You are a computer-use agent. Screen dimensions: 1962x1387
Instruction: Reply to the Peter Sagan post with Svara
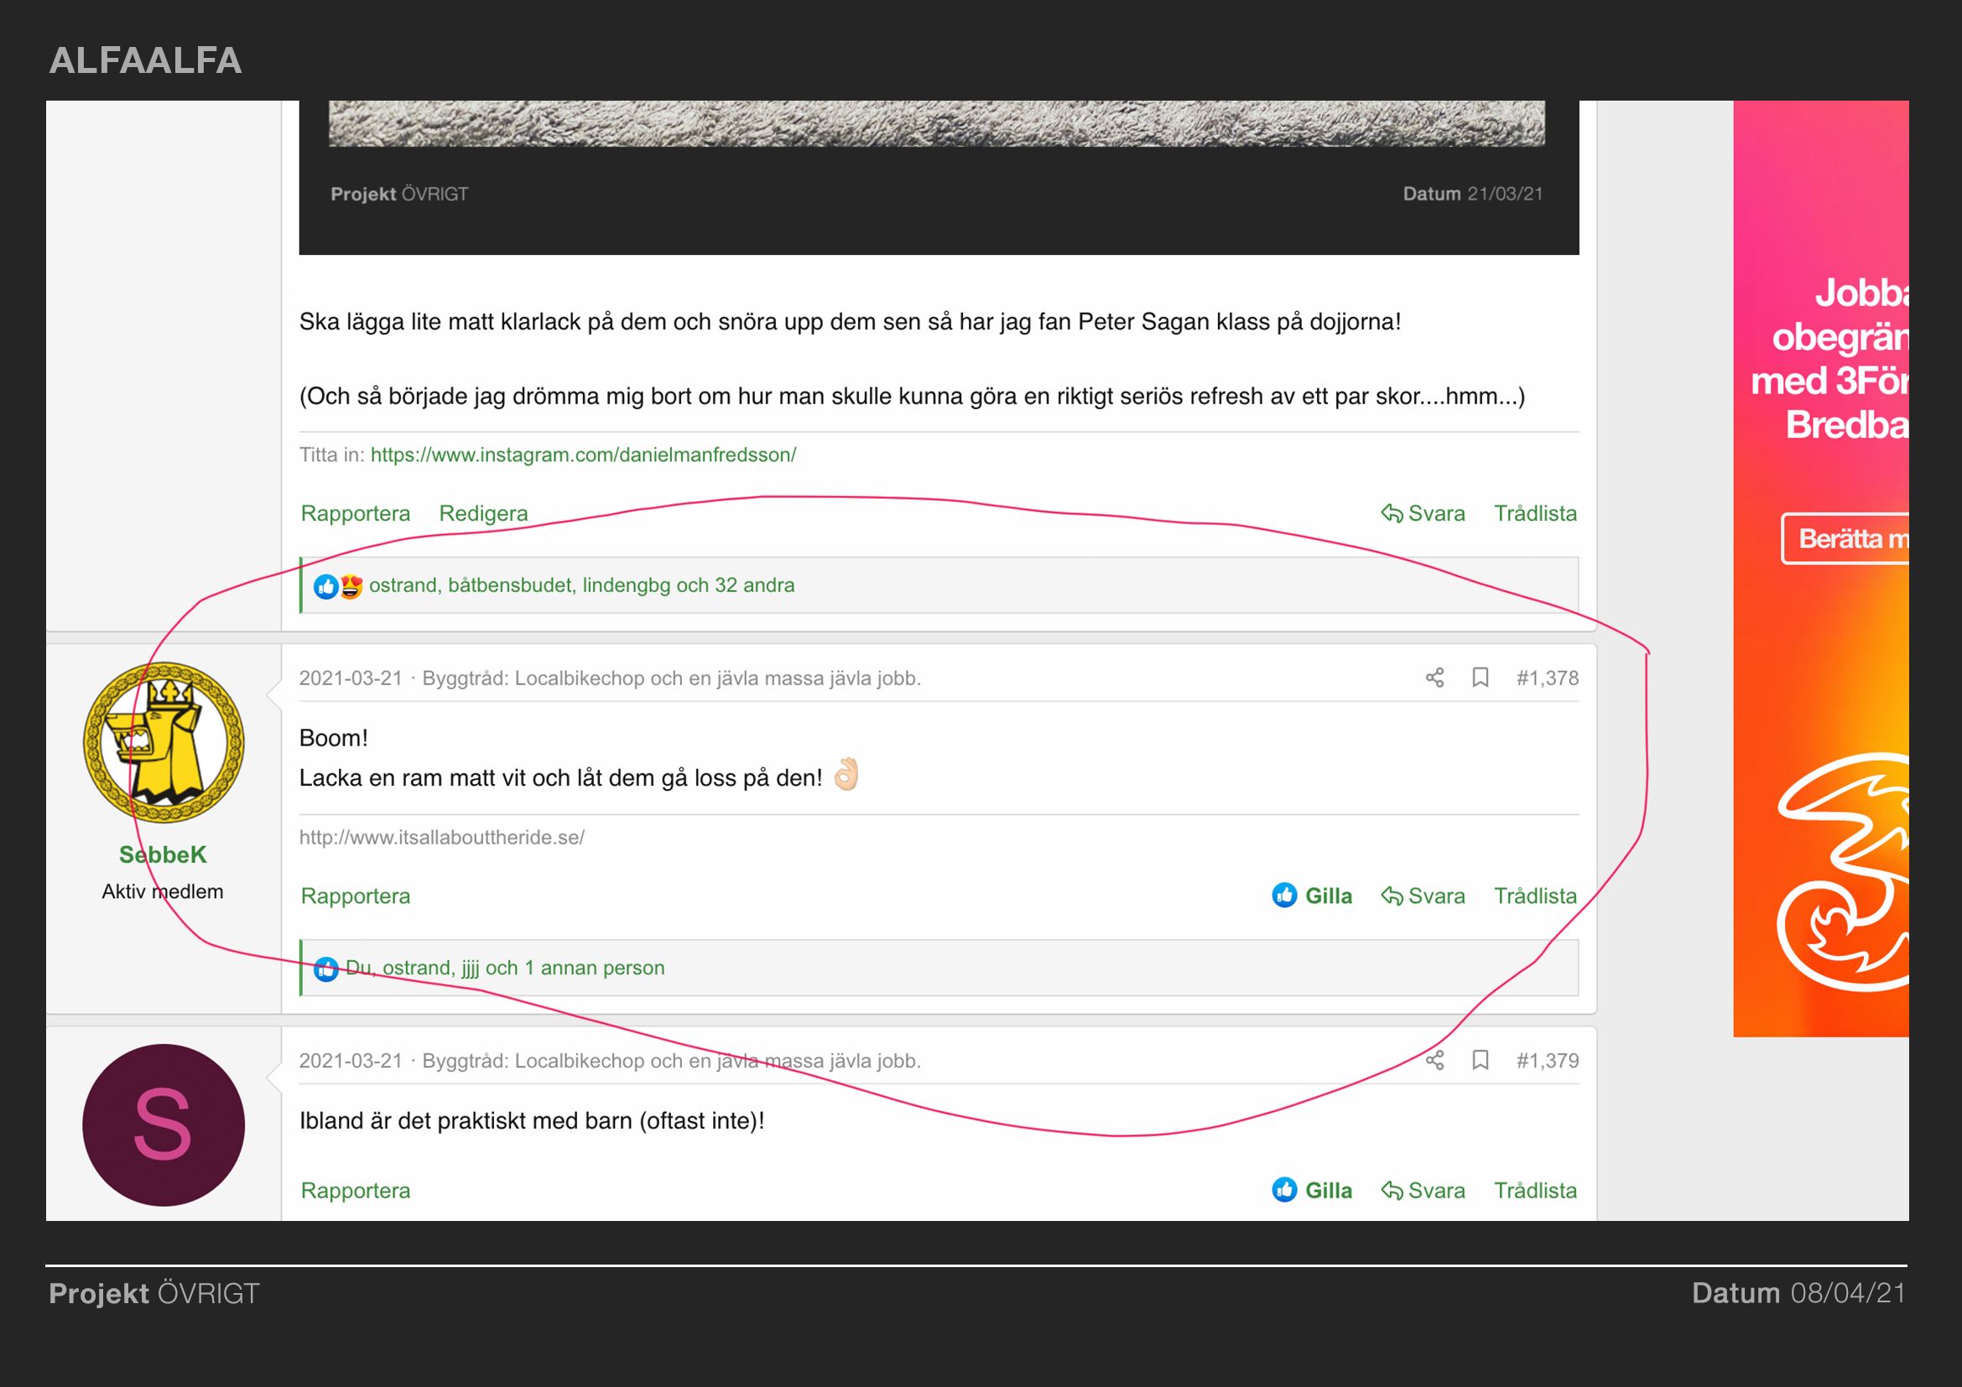[x=1423, y=513]
